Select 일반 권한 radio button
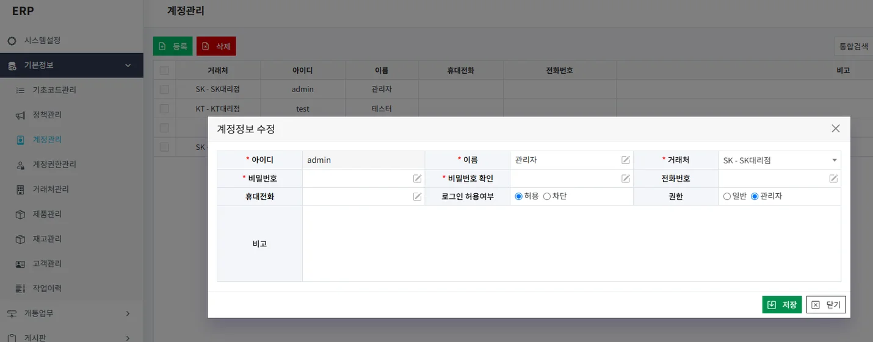This screenshot has height=342, width=873. point(726,196)
